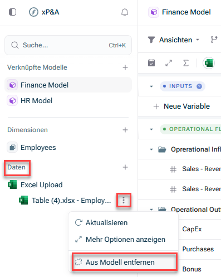Click the Daten section heading
This screenshot has width=221, height=277.
16,167
